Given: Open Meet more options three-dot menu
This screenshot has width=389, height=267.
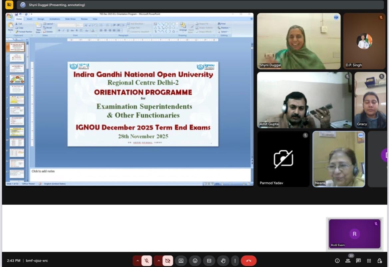Looking at the screenshot, I should tap(235, 261).
